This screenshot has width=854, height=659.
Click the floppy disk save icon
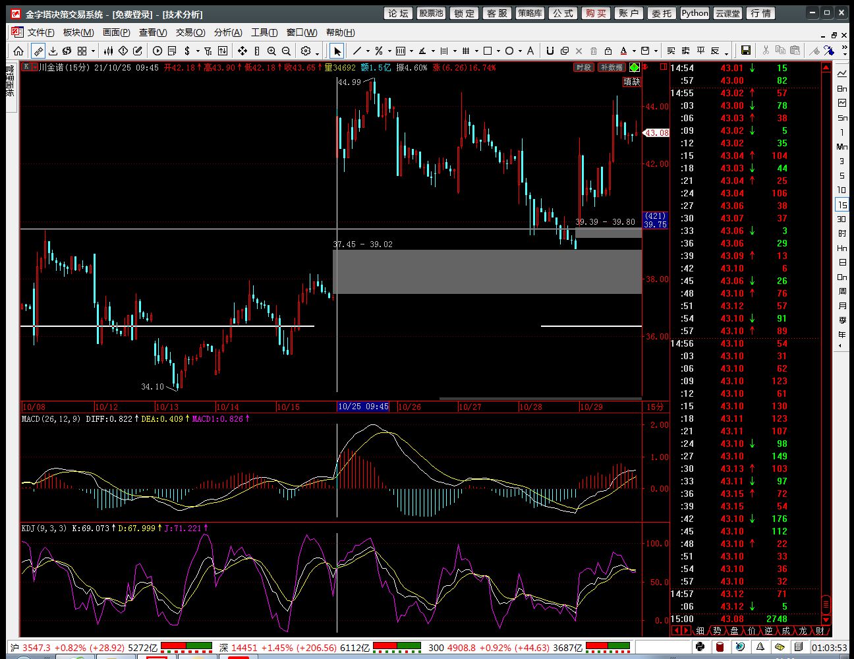[x=746, y=51]
